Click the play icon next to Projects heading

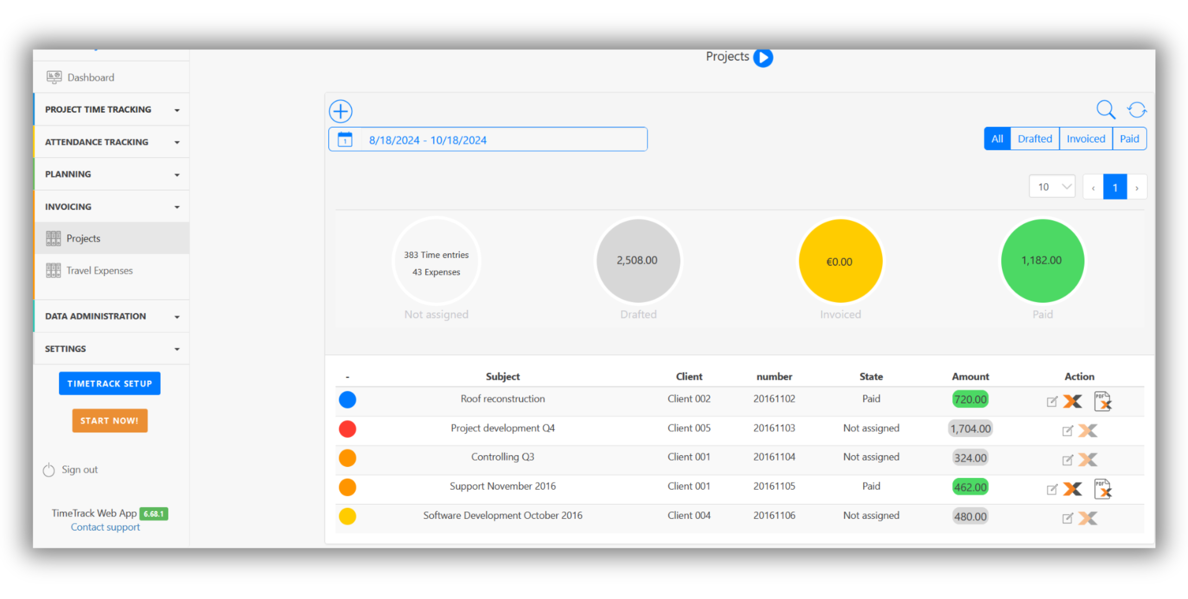click(763, 58)
